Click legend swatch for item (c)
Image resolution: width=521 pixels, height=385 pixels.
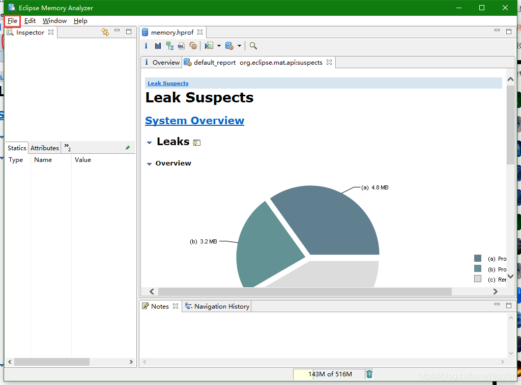pos(478,279)
